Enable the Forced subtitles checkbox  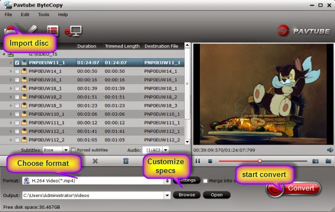[73, 150]
